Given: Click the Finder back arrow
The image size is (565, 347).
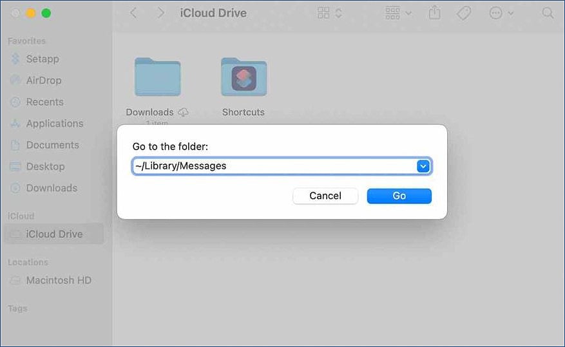Looking at the screenshot, I should 133,14.
